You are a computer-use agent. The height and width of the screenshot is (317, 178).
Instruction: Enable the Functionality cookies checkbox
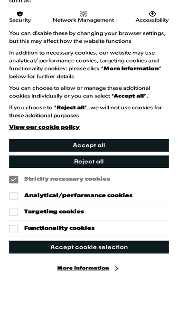point(13,229)
